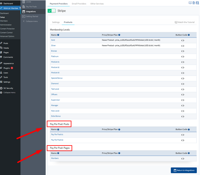Click Gold row Stripe plan price text
The height and width of the screenshot is (175, 200).
(131, 40)
